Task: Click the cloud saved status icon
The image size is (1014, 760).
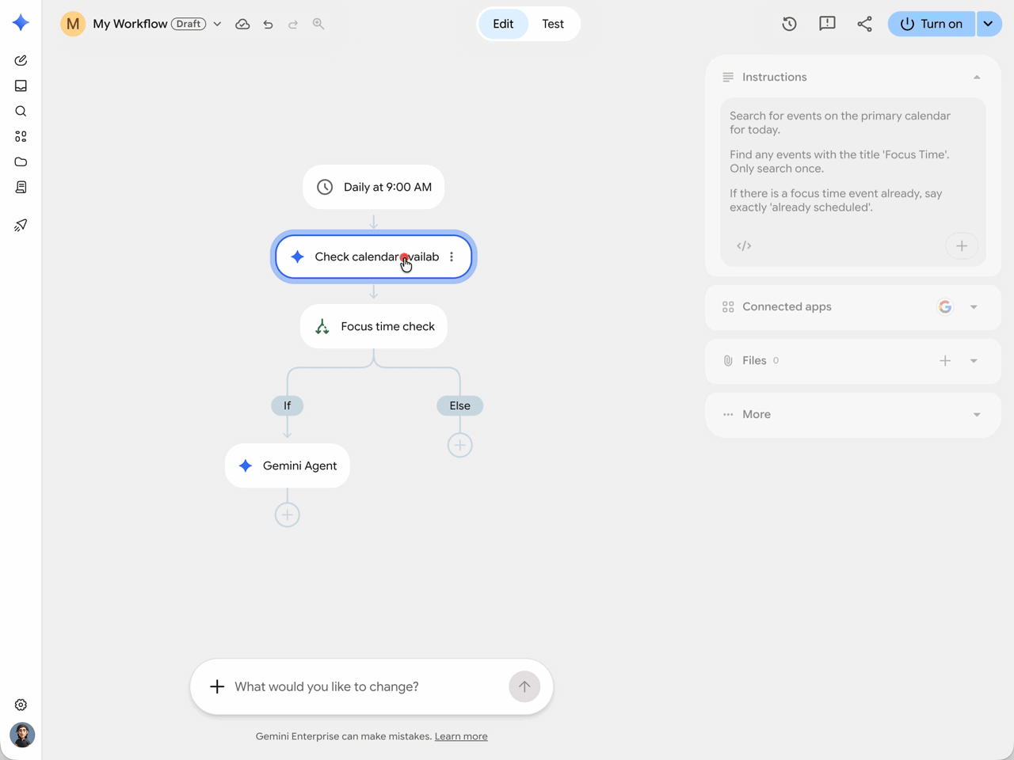Action: coord(242,24)
